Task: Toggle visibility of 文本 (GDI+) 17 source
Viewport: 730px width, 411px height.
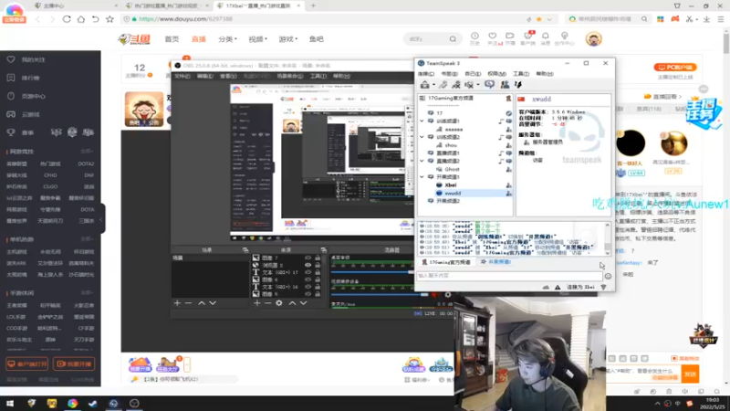Action: [308, 272]
